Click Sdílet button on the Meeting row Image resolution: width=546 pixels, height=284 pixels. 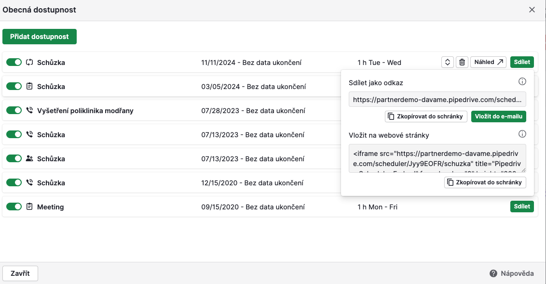522,207
